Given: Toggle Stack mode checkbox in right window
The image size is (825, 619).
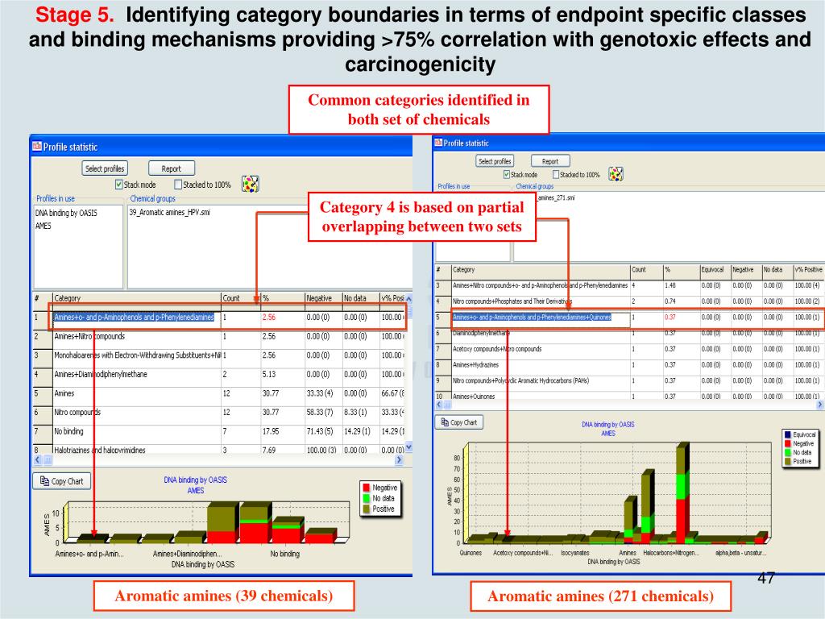Looking at the screenshot, I should coord(507,174).
